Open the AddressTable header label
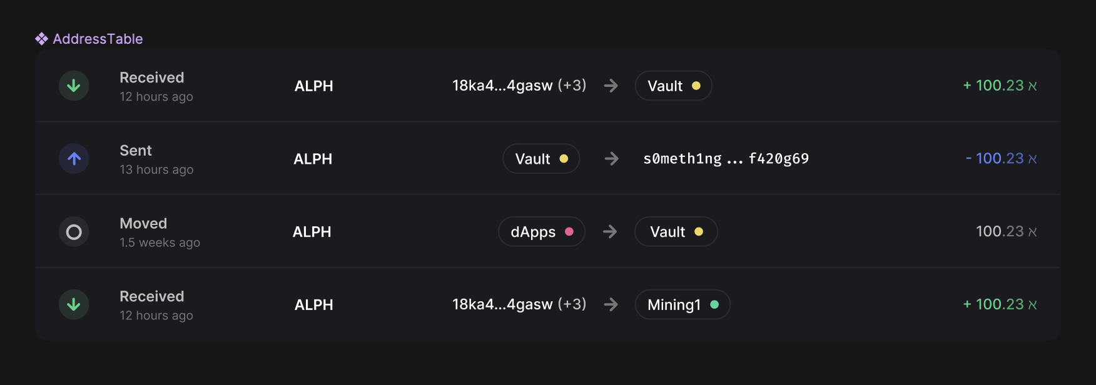This screenshot has height=385, width=1096. (x=98, y=38)
